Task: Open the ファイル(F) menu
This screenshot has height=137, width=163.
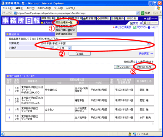Action: tap(7, 8)
